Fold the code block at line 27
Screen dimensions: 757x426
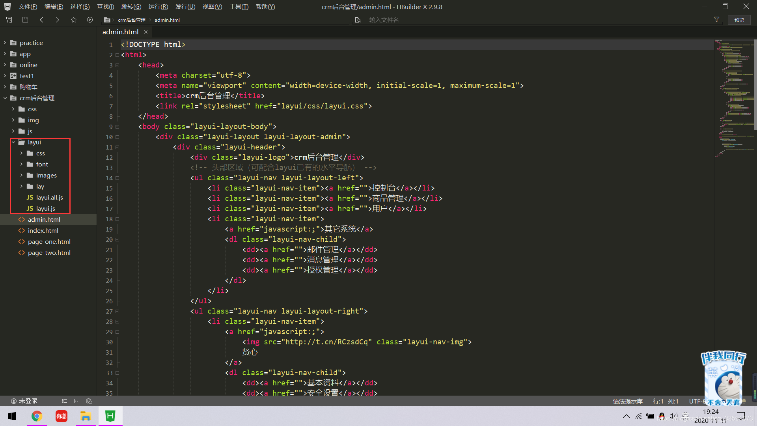coord(117,311)
